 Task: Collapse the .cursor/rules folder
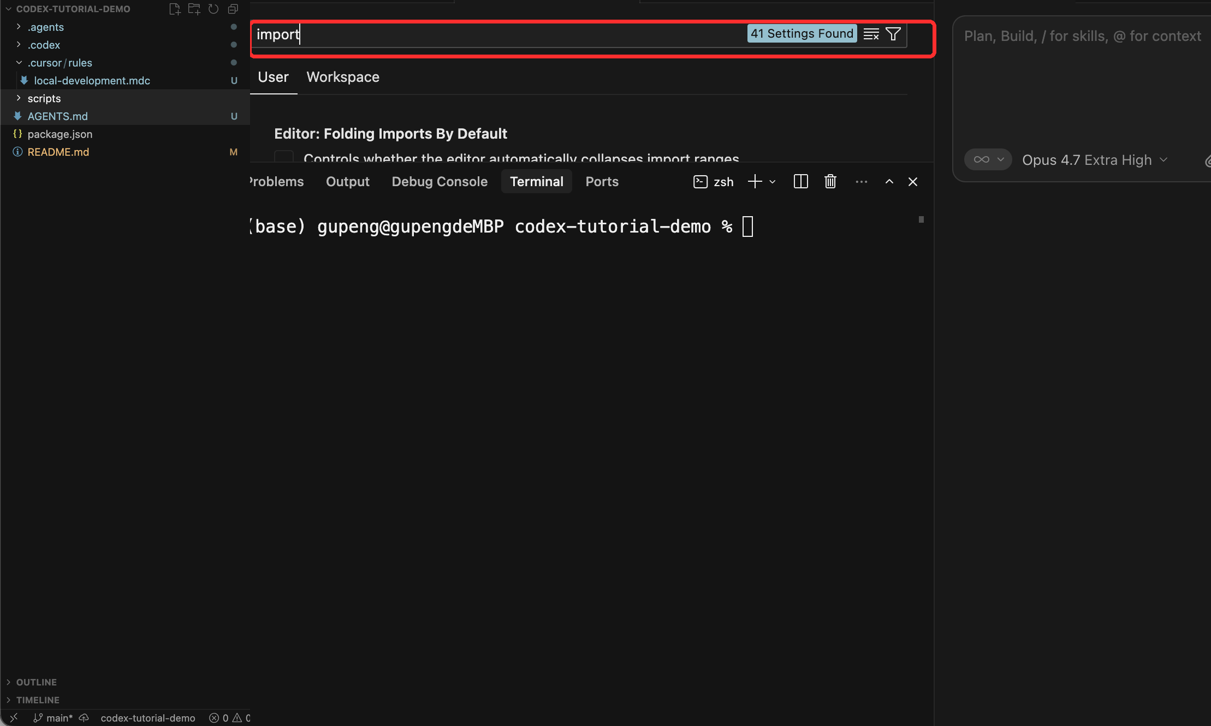[125, 63]
